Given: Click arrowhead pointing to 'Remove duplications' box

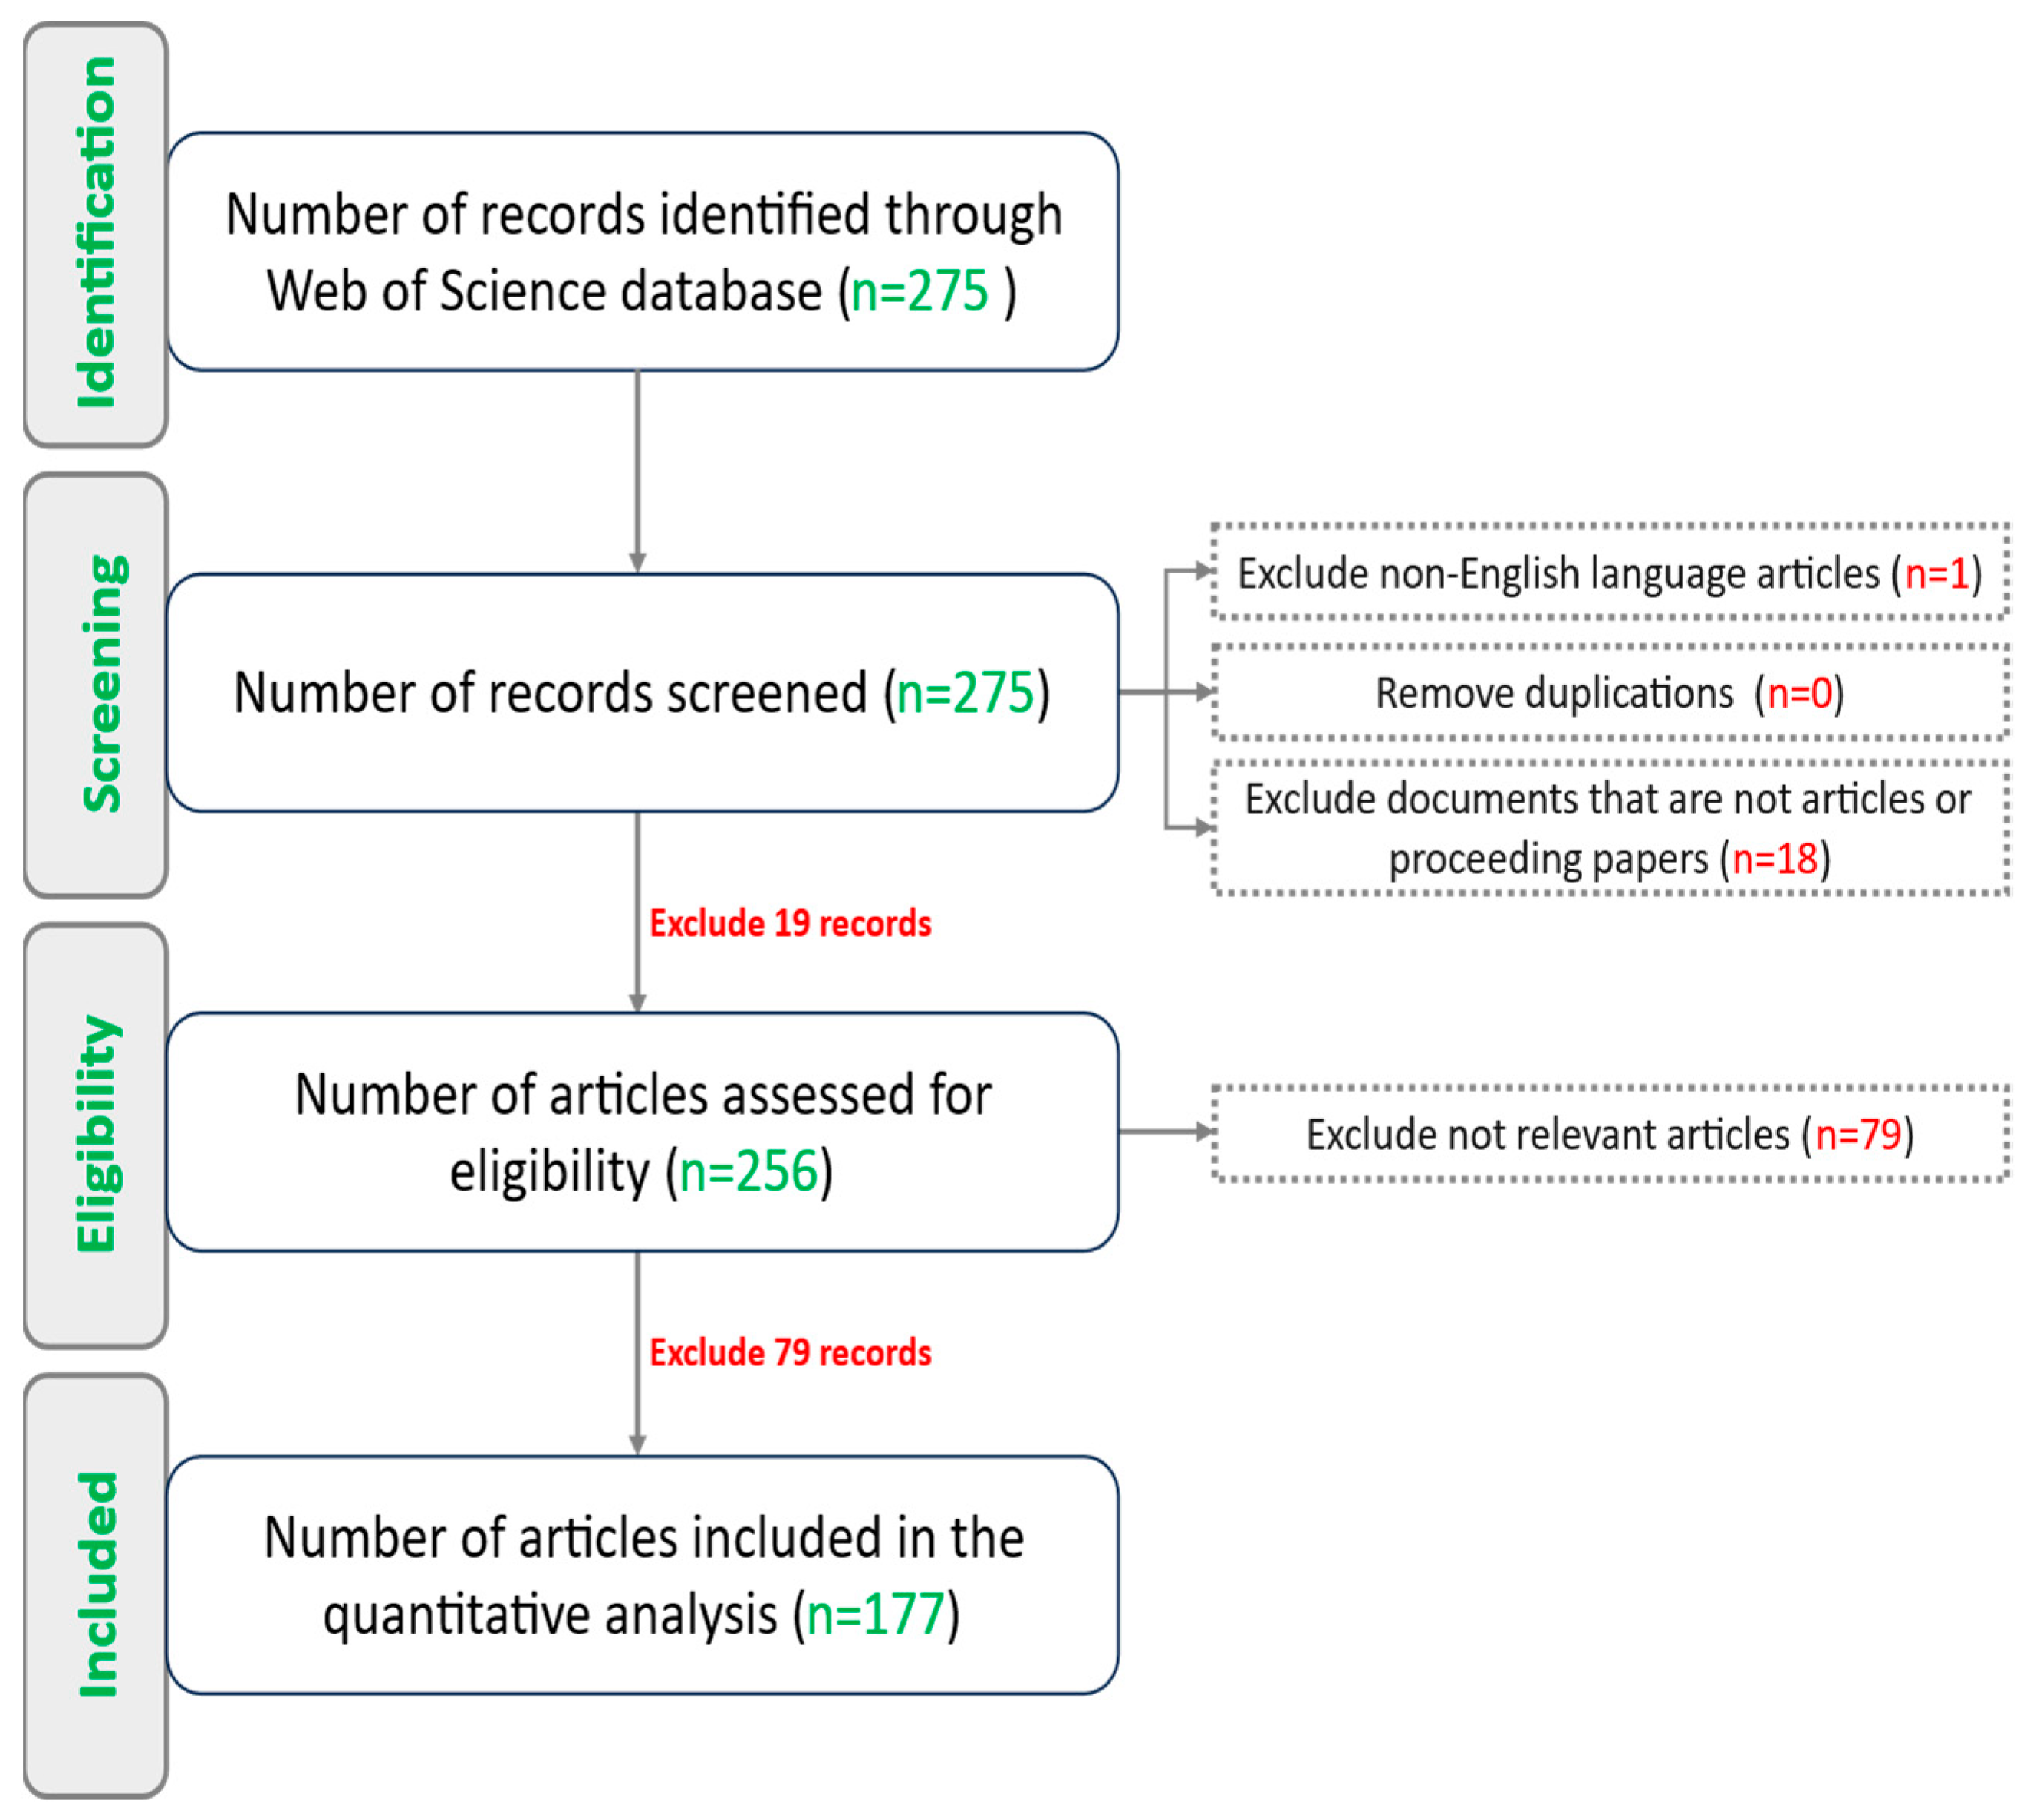Looking at the screenshot, I should [1203, 692].
